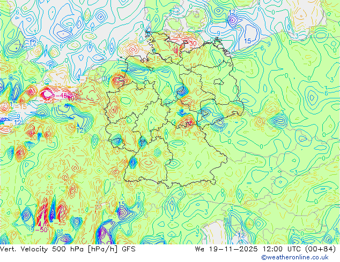Image resolution: width=340 pixels, height=262 pixels.
Task: Click the 'We 19-11-2025 12:00 UTC (00+84)' timestamp
Action: (x=265, y=249)
